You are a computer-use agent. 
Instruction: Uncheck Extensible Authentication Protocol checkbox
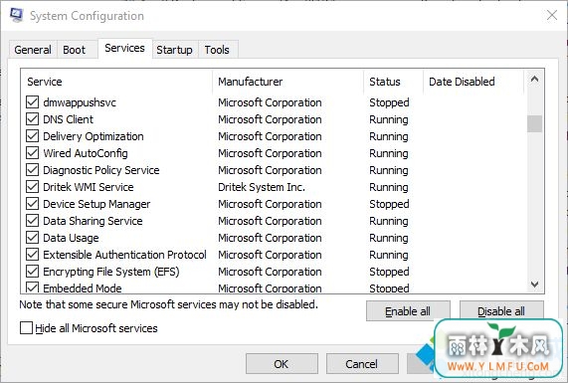point(32,255)
